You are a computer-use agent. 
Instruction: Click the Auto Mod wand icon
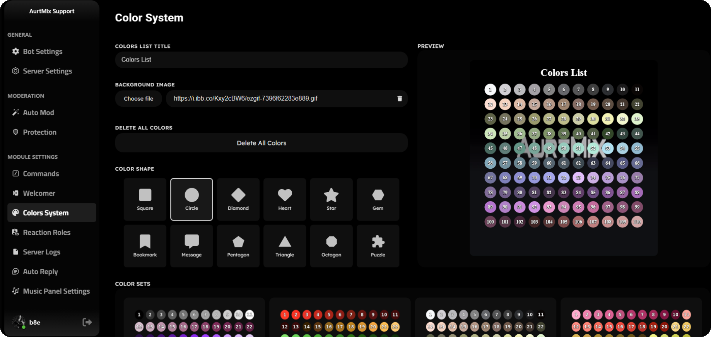[15, 112]
